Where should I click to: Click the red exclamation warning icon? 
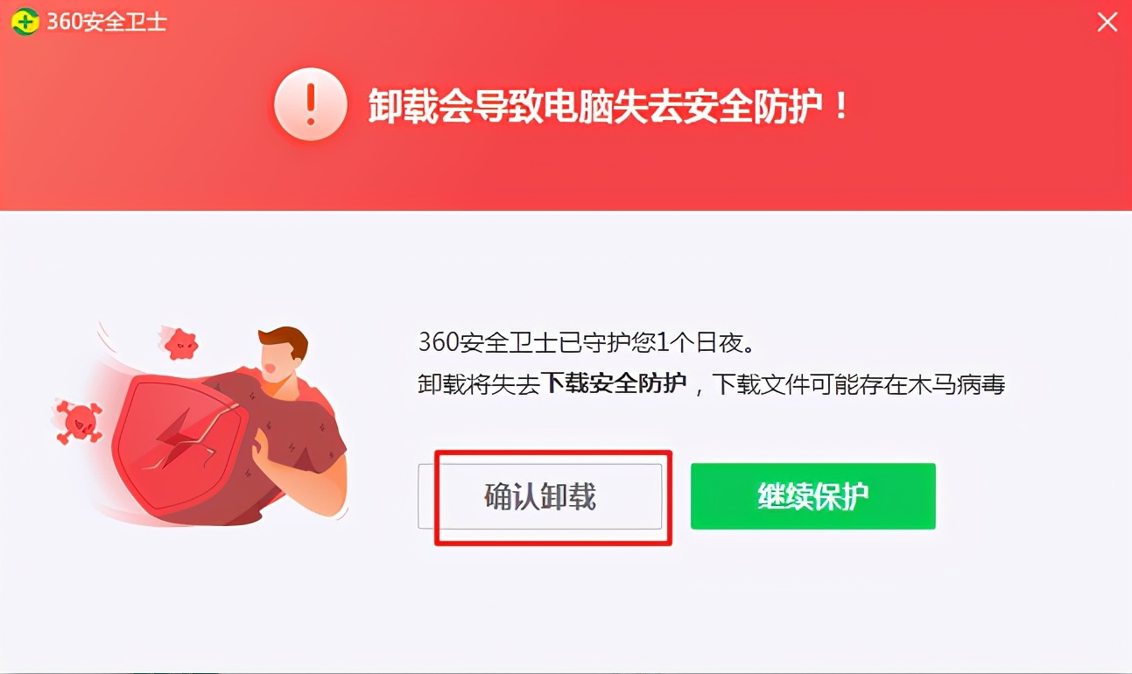[x=309, y=104]
